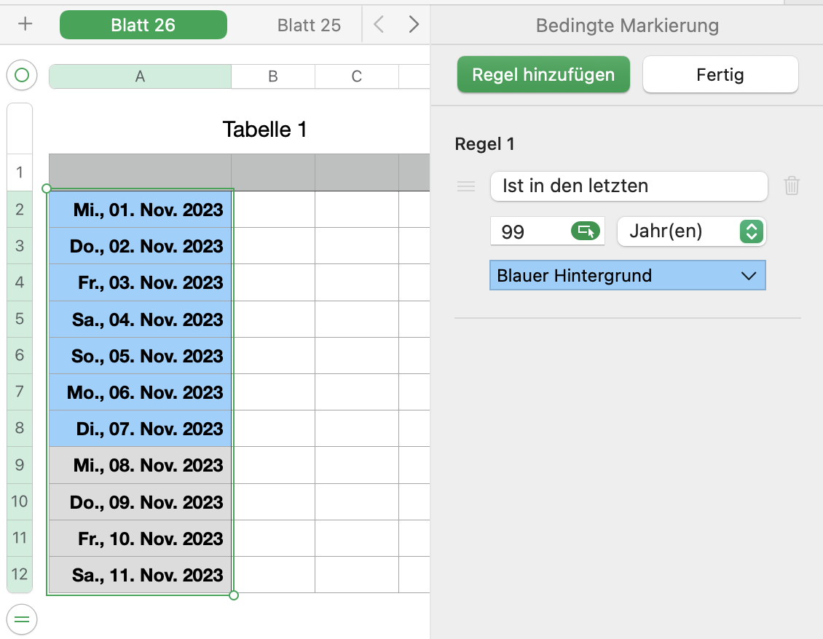This screenshot has height=639, width=823.
Task: Select column A header
Action: coord(140,76)
